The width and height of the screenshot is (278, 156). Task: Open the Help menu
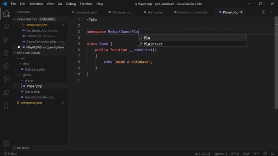(100, 4)
